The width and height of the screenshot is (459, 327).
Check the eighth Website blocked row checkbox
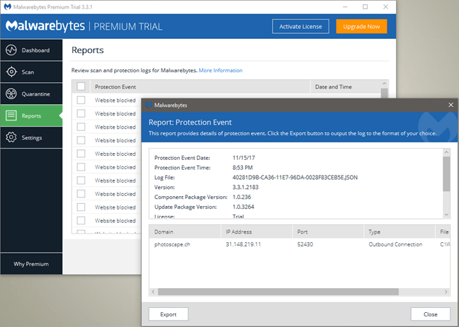(81, 194)
